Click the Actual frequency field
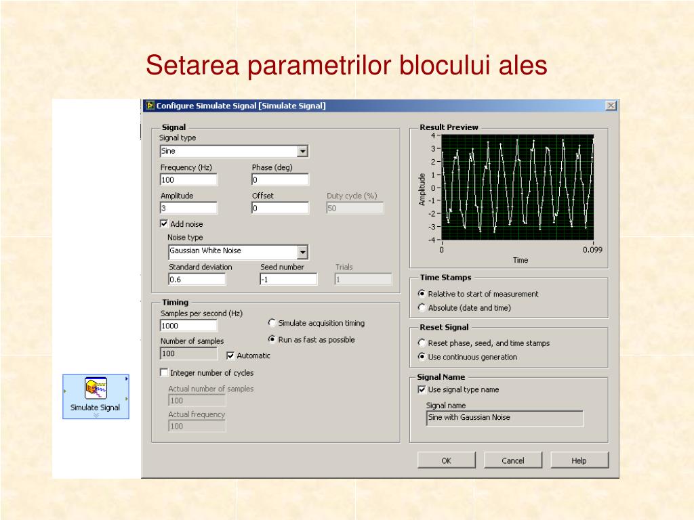The width and height of the screenshot is (694, 520). tap(197, 426)
